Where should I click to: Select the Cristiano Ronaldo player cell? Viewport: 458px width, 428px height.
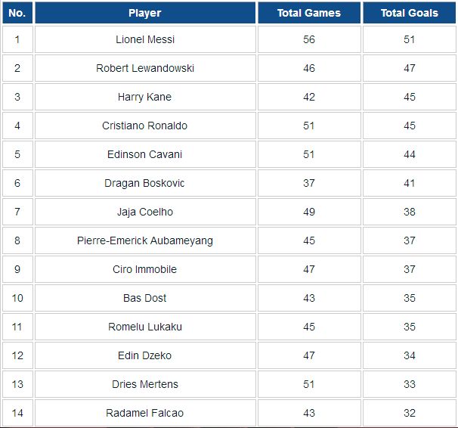[x=145, y=126]
